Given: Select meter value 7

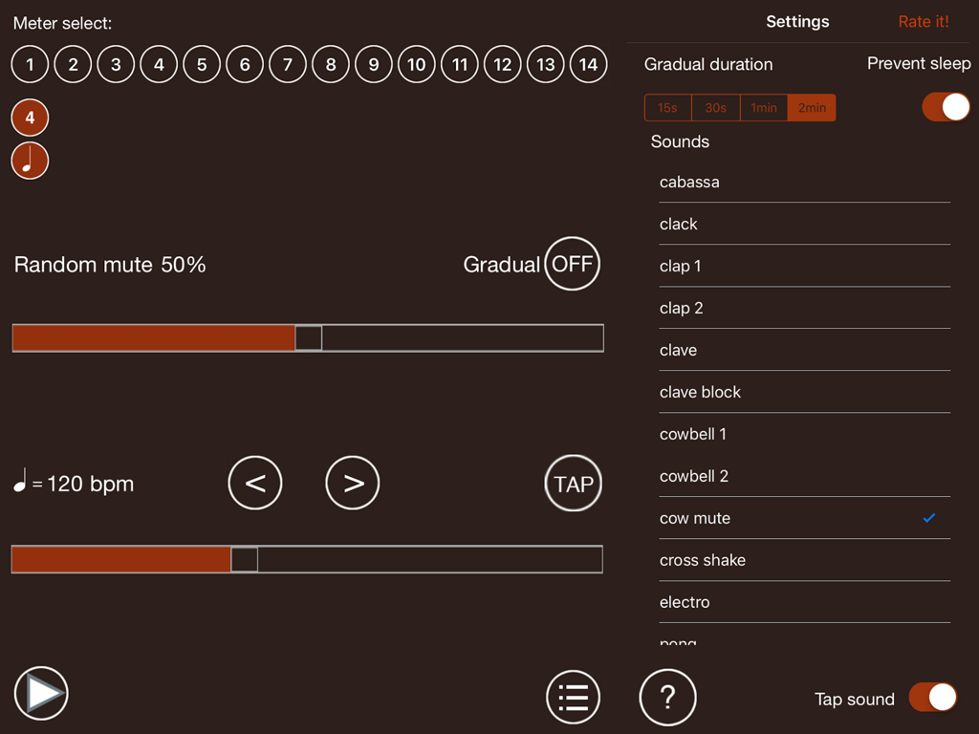Looking at the screenshot, I should [x=288, y=64].
